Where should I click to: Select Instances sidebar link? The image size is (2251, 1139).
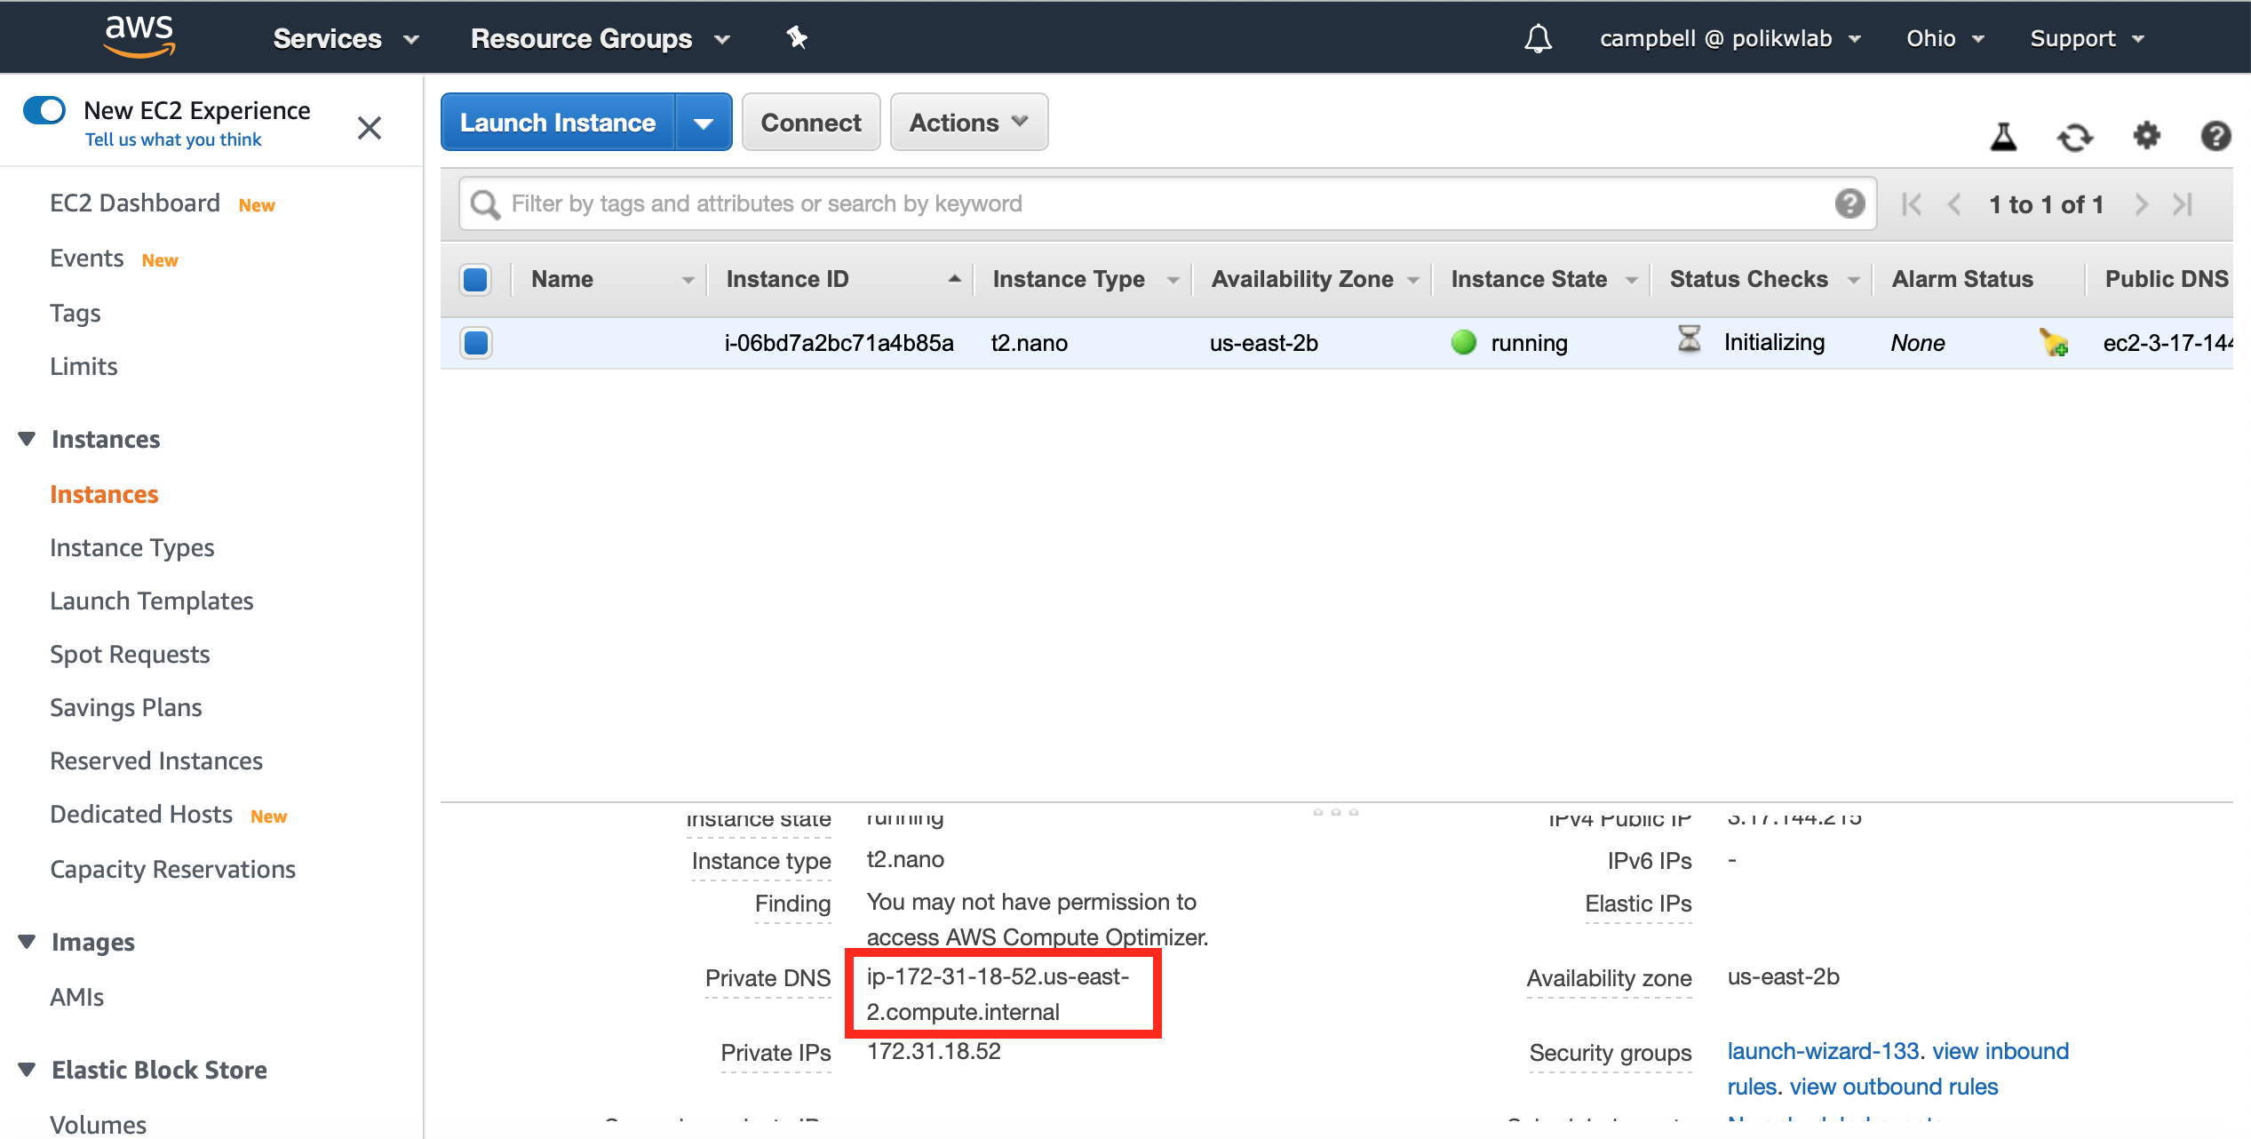(104, 495)
